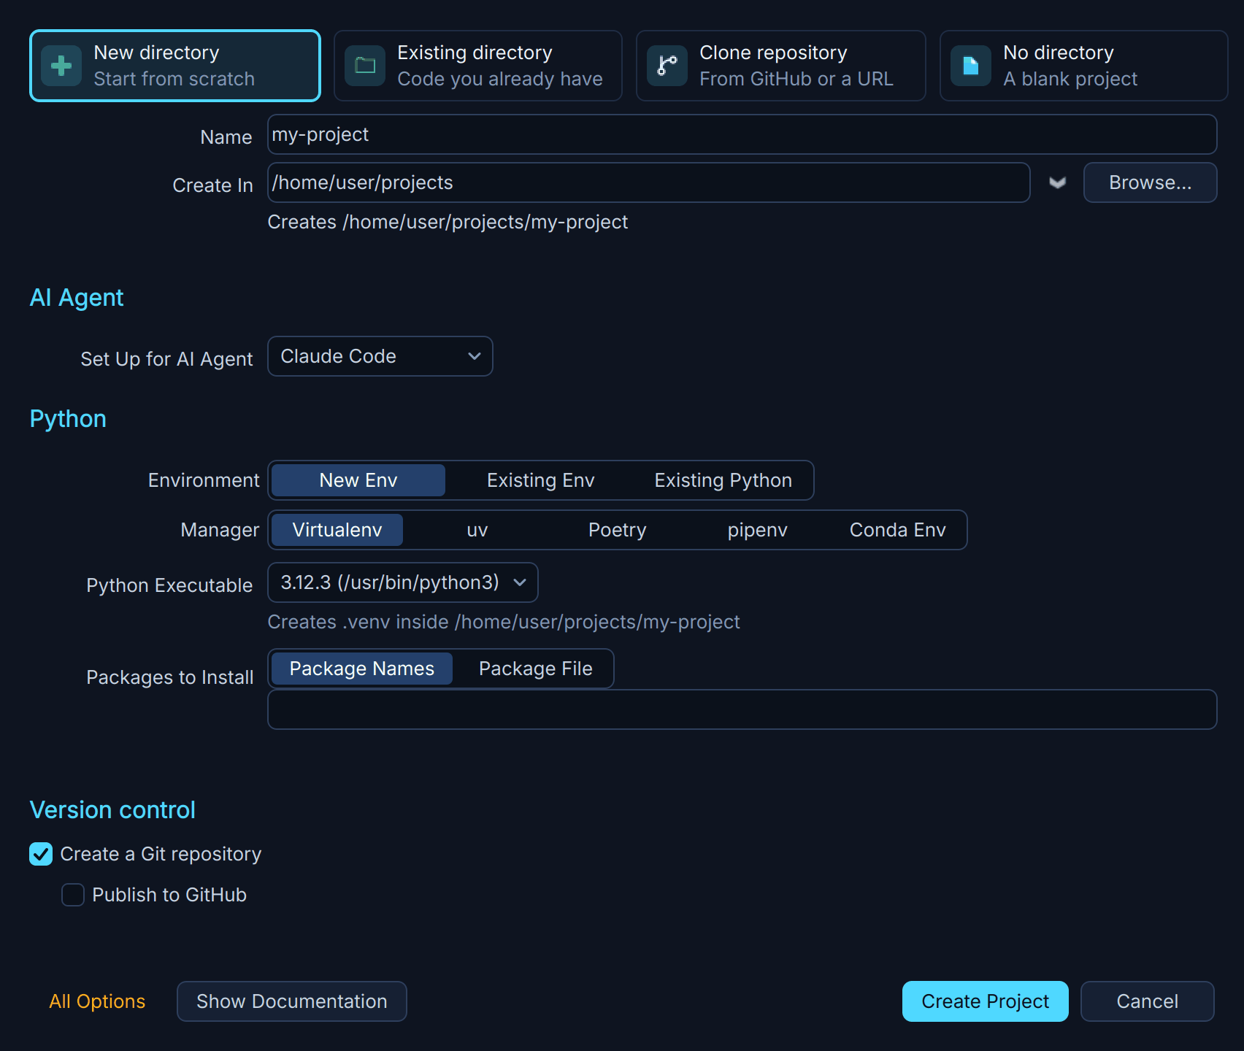Image resolution: width=1244 pixels, height=1051 pixels.
Task: Click the folder icon for Existing directory
Action: 365,66
